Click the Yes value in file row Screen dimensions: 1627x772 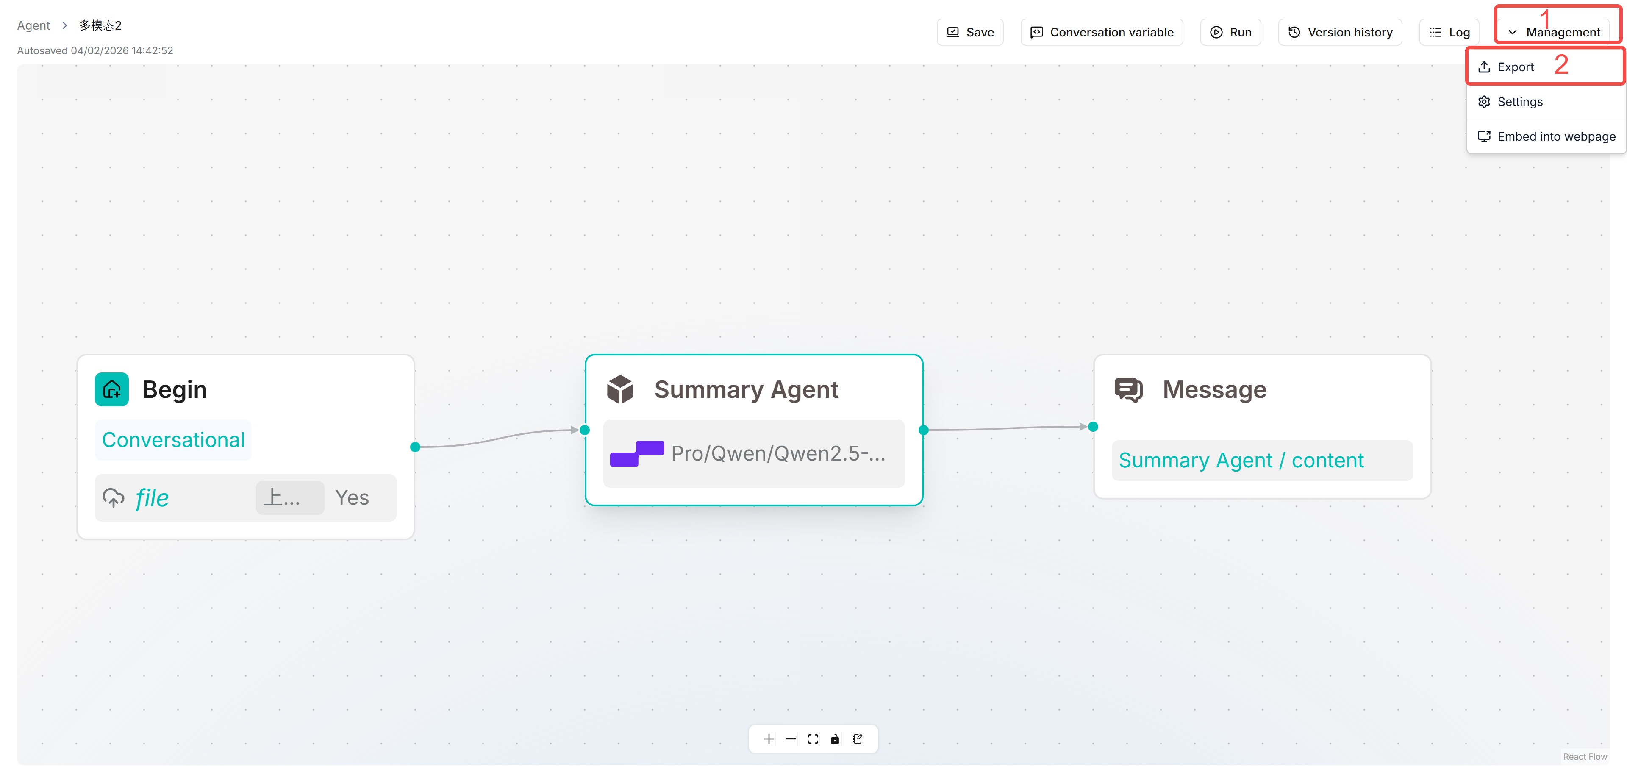click(x=352, y=498)
